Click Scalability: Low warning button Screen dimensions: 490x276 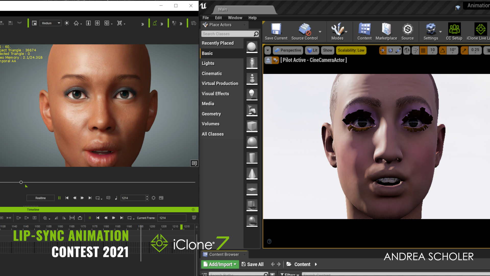[x=351, y=50]
